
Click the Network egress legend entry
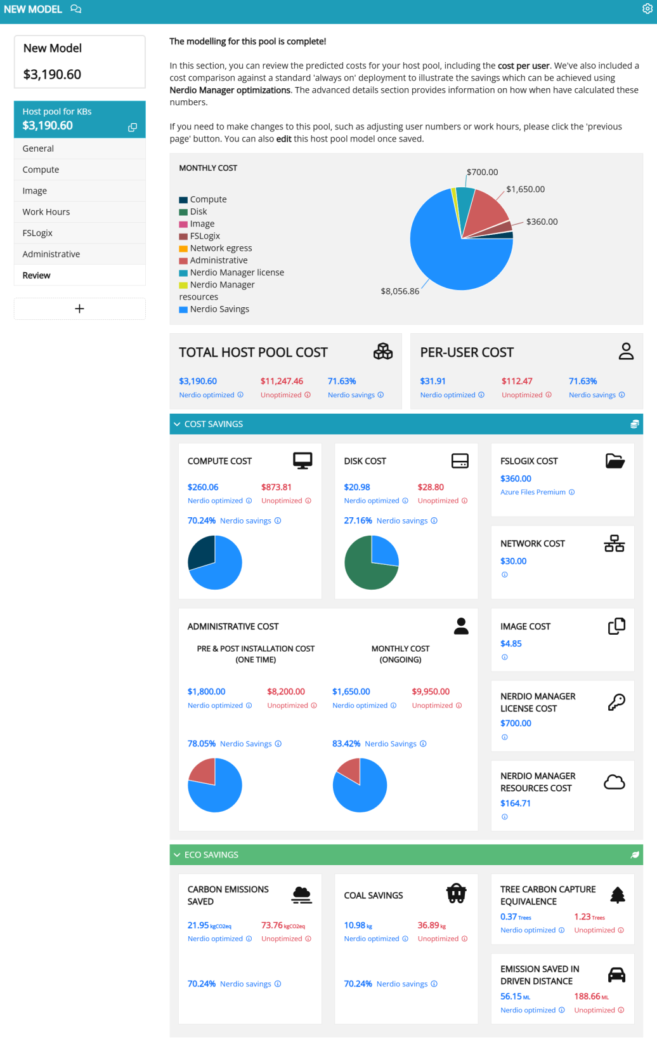click(216, 248)
